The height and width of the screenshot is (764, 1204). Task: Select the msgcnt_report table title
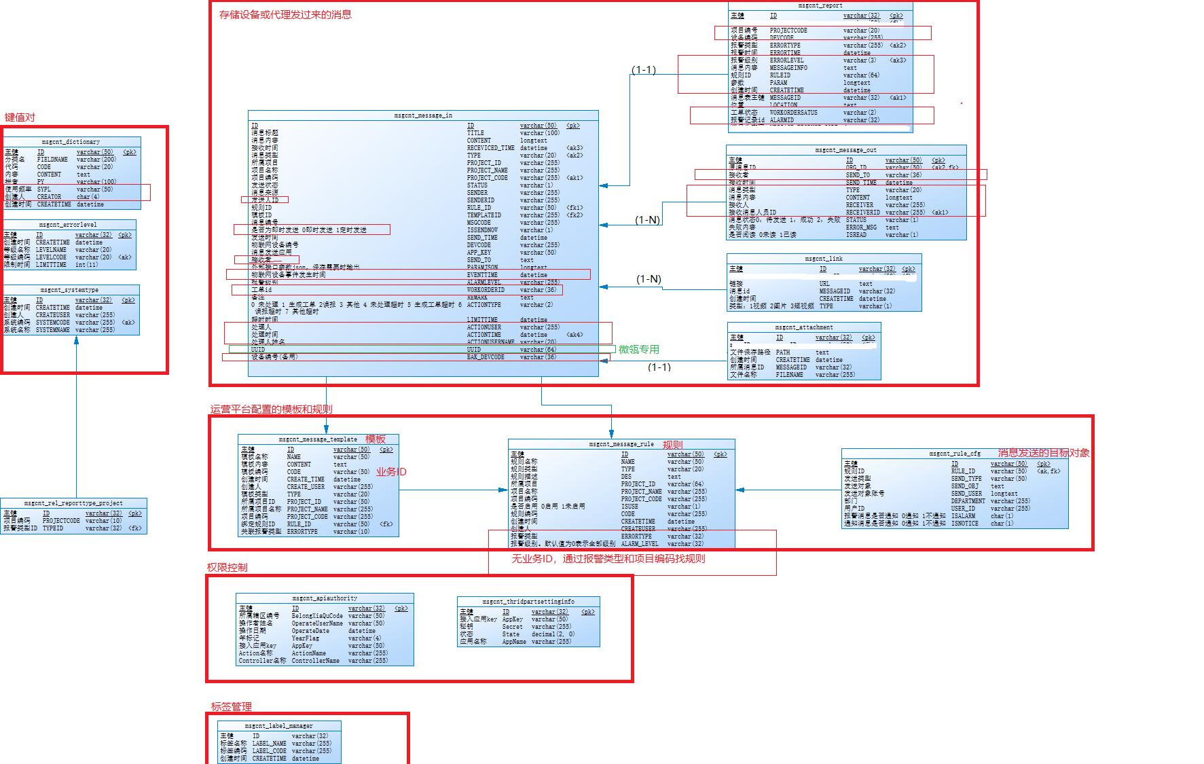(820, 5)
